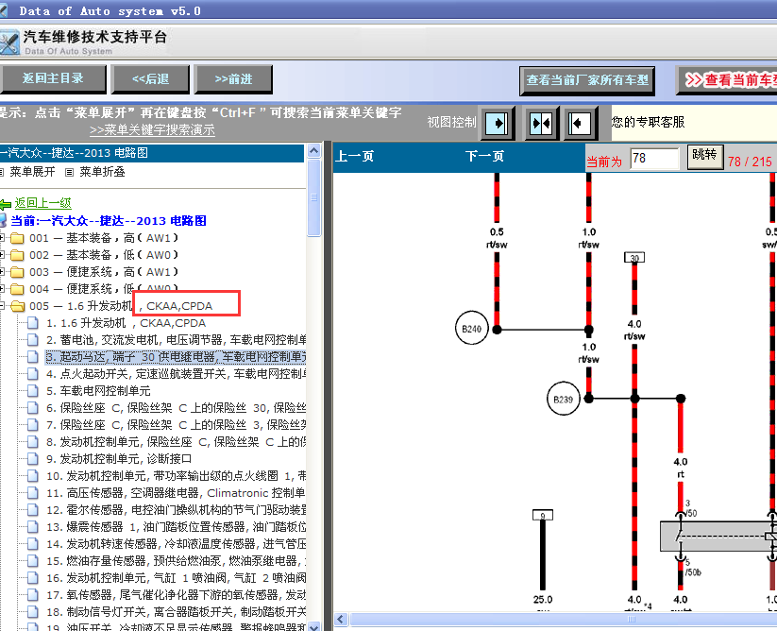Click the tree panel scroll-down arrow
This screenshot has height=631, width=777.
coord(313,626)
